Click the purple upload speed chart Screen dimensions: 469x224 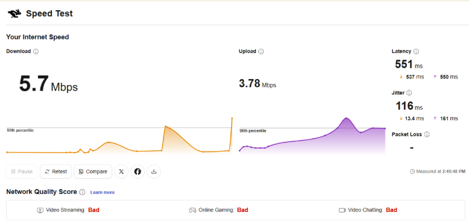[312, 136]
